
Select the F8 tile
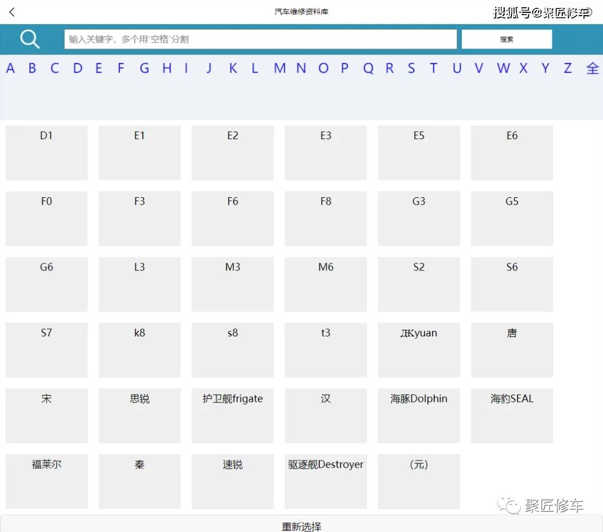[x=326, y=218]
